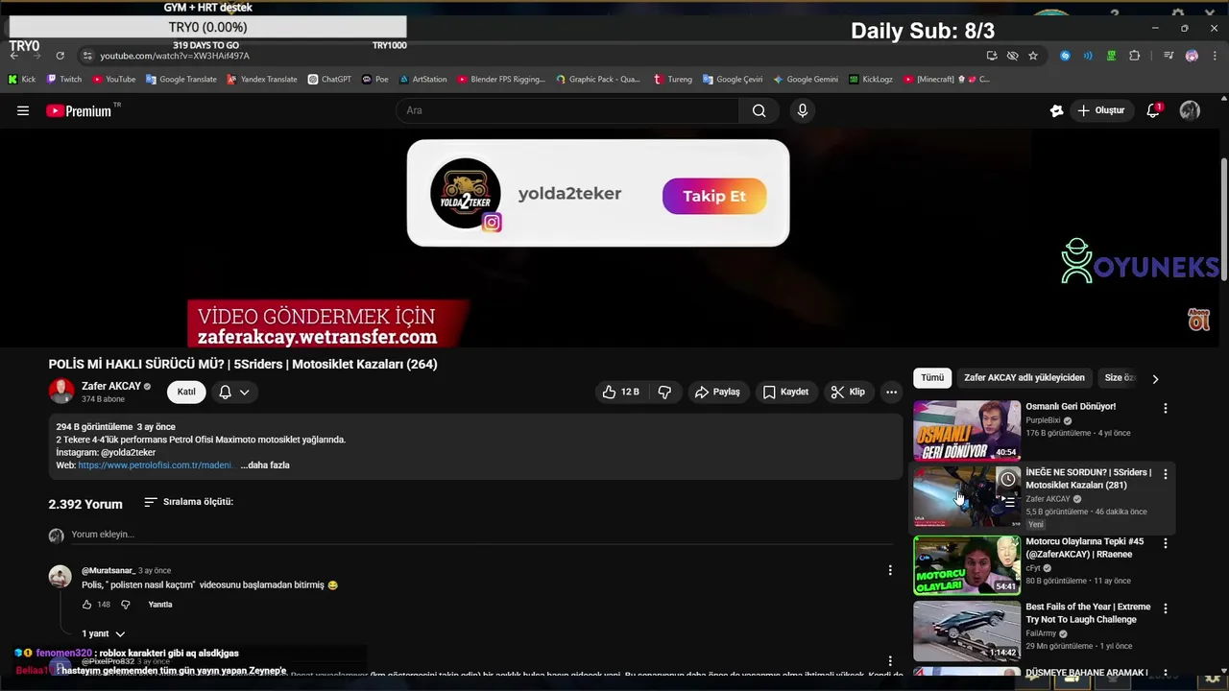Click the Paylaş share button
The height and width of the screenshot is (691, 1229).
click(x=717, y=392)
